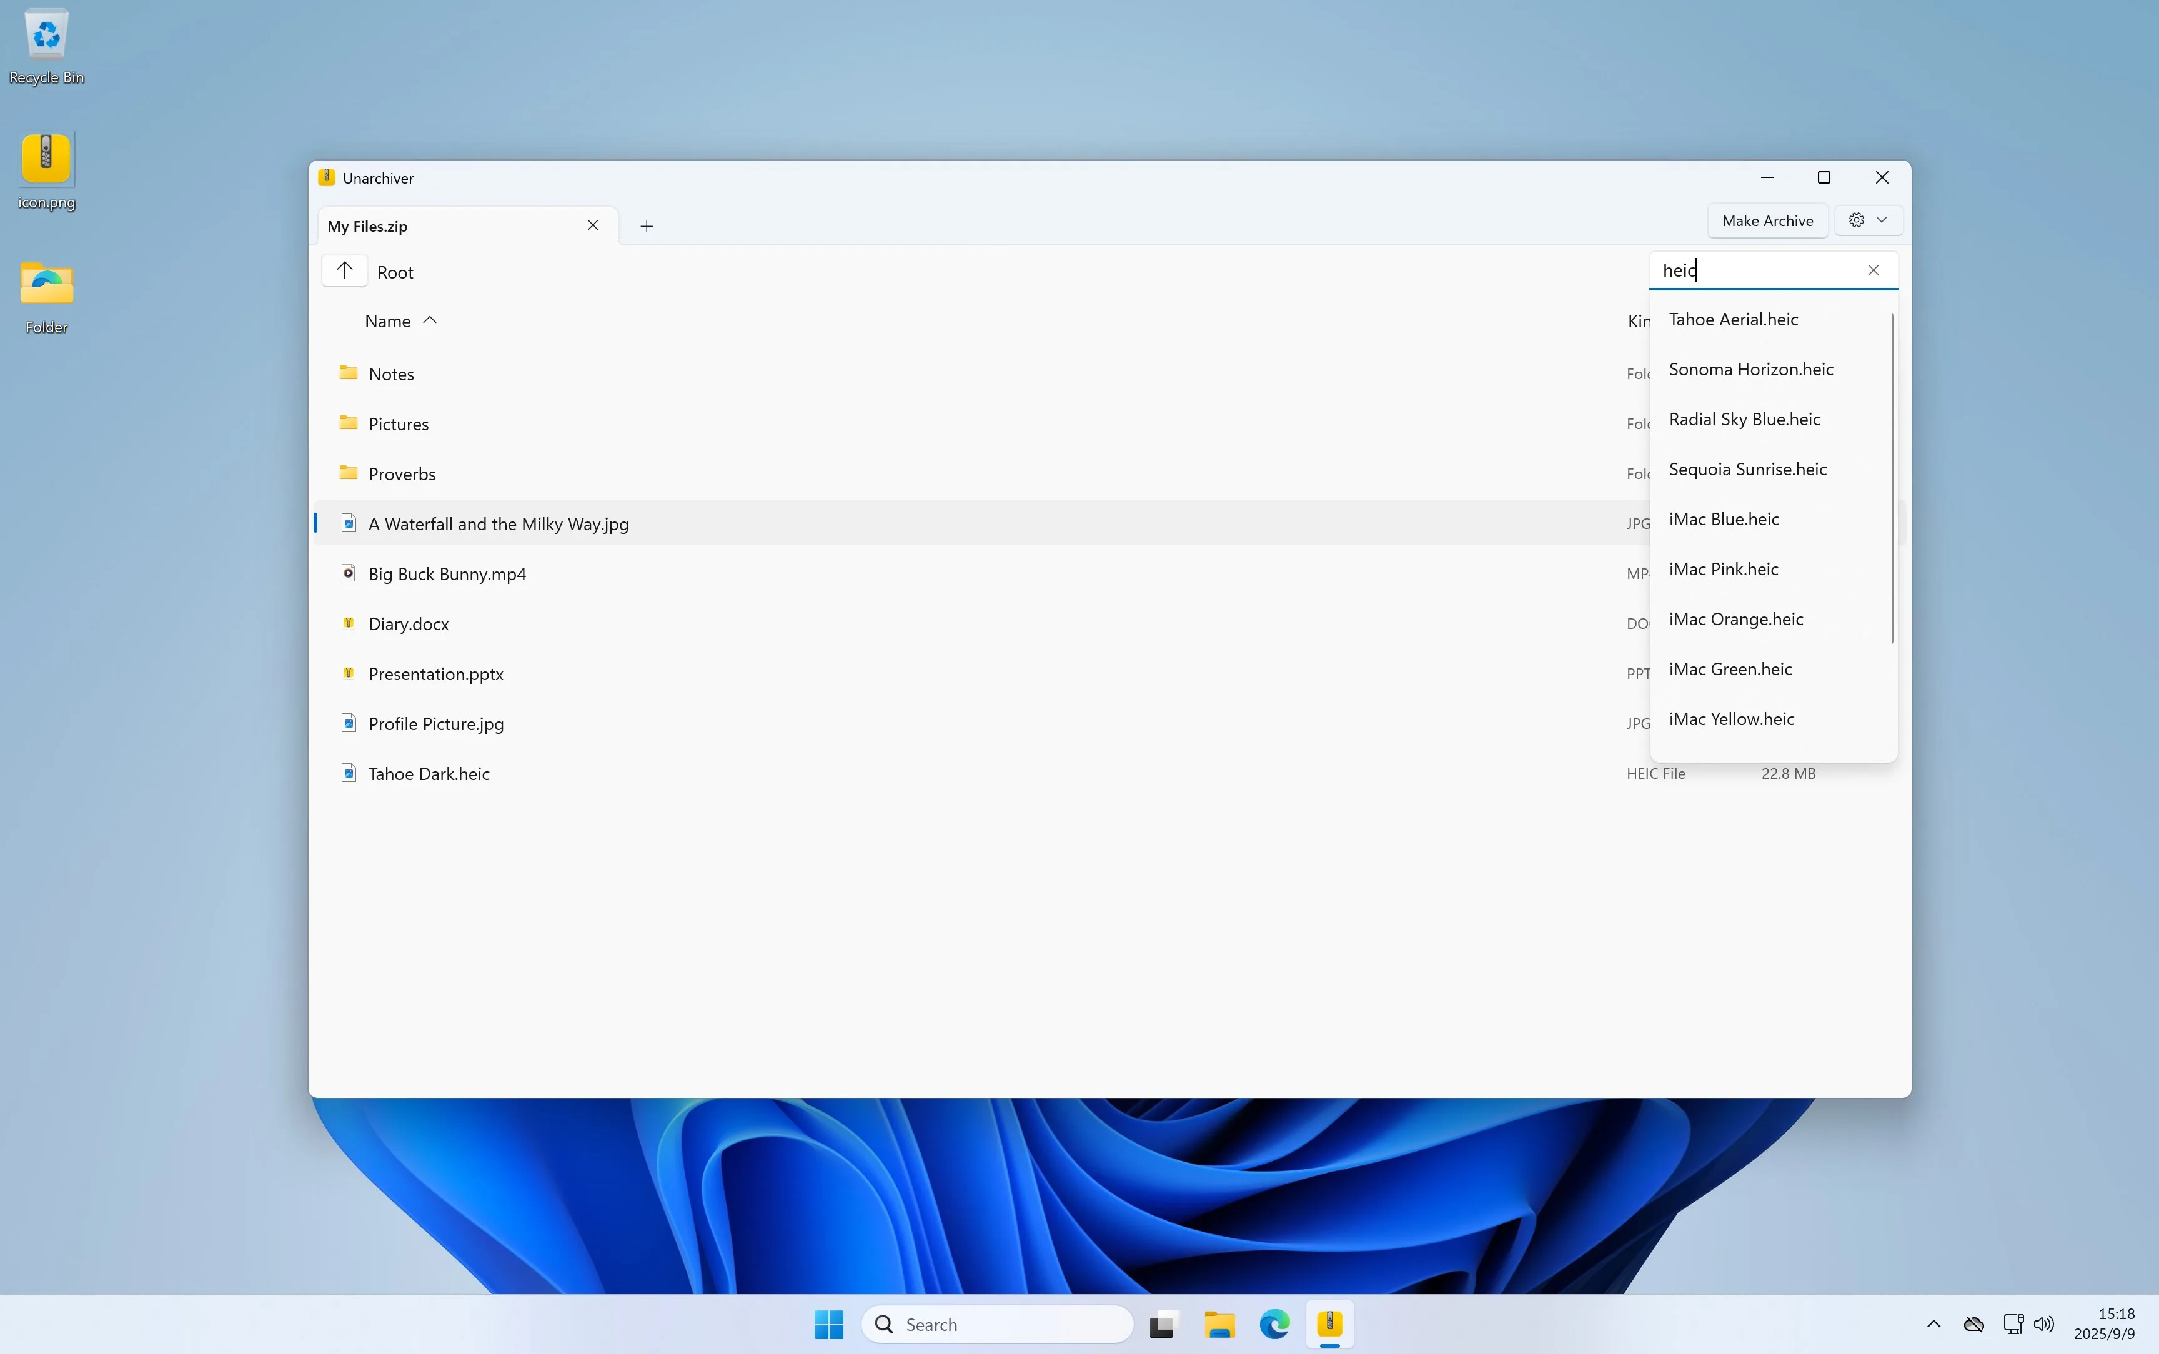This screenshot has width=2159, height=1354.
Task: Select the Profile Picture.jpg file name
Action: [436, 724]
